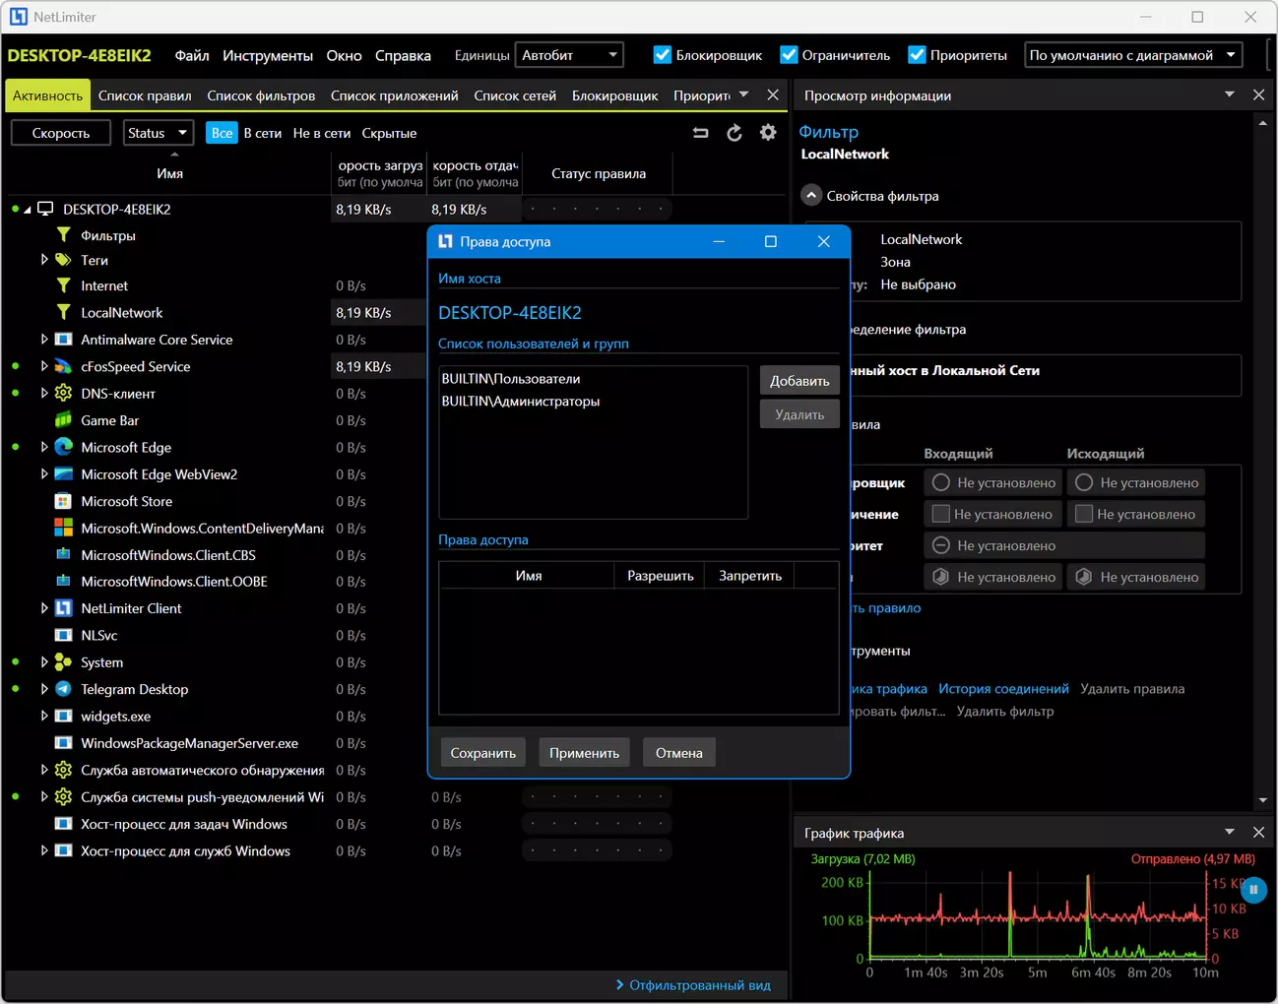Click the NLSvc icon in the list
Screen dimensions: 1278x1004
[63, 636]
